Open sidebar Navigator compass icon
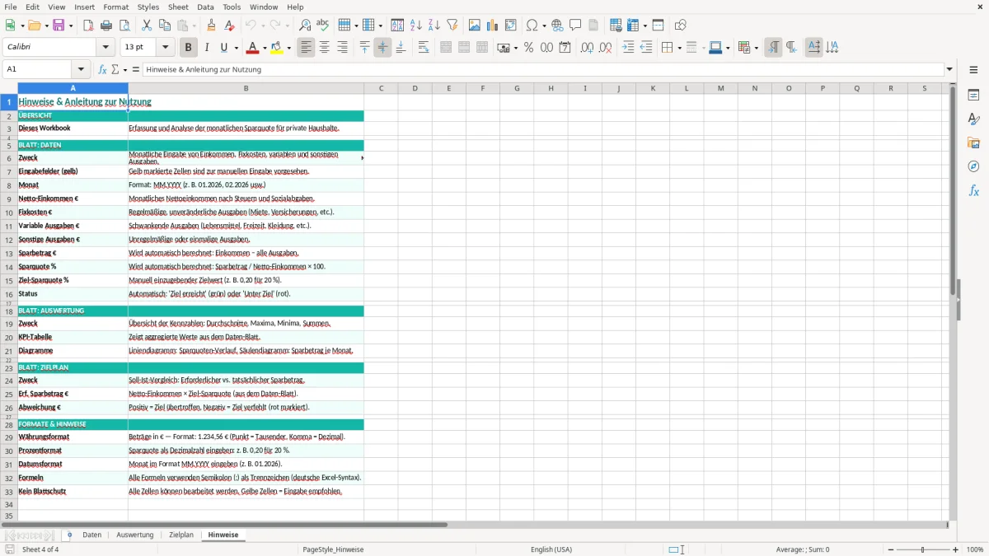 tap(973, 167)
